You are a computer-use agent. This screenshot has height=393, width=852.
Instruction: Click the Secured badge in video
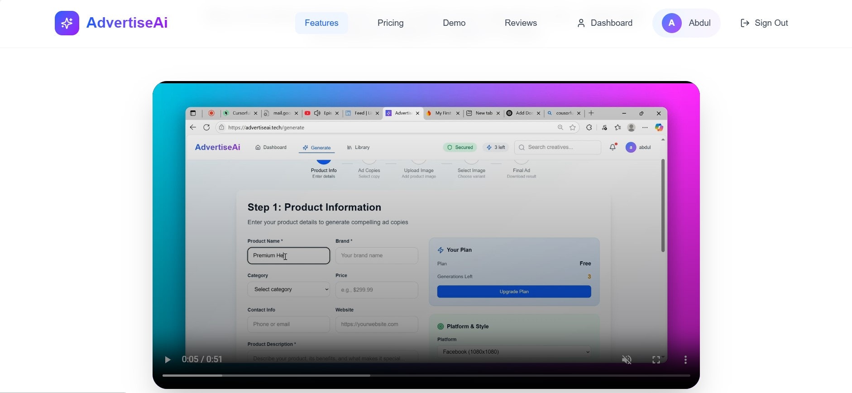click(460, 148)
